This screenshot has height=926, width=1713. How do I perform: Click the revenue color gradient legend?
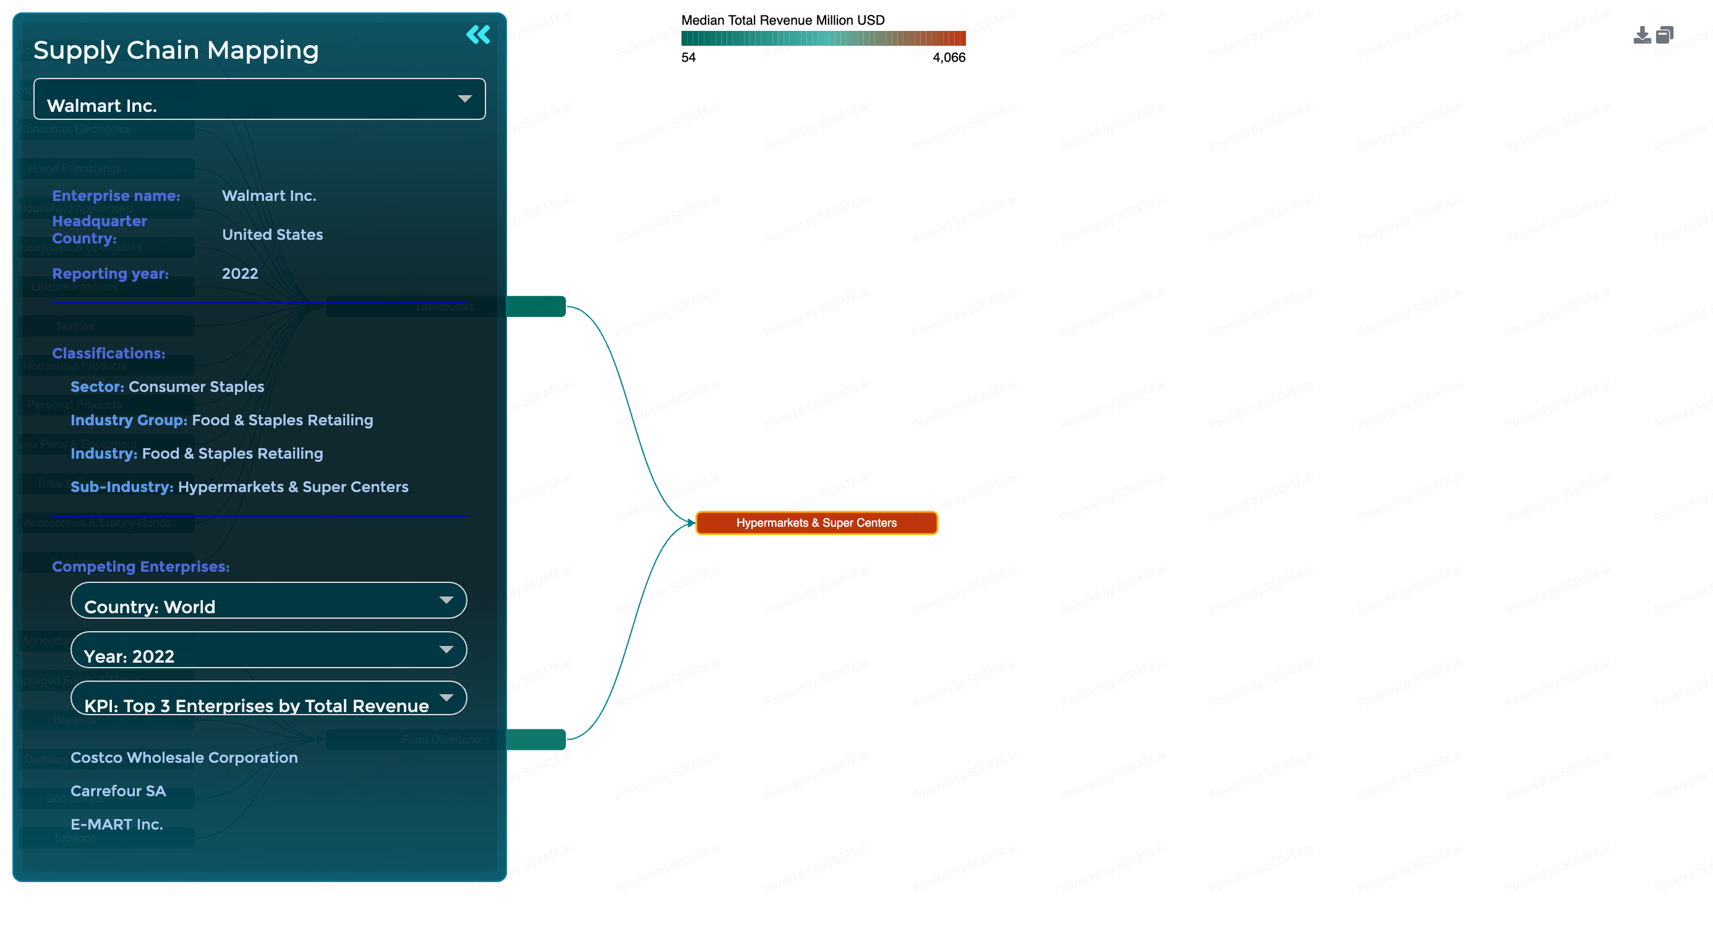pyautogui.click(x=822, y=38)
